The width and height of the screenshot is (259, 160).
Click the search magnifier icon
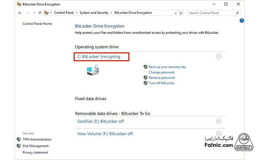tap(237, 13)
